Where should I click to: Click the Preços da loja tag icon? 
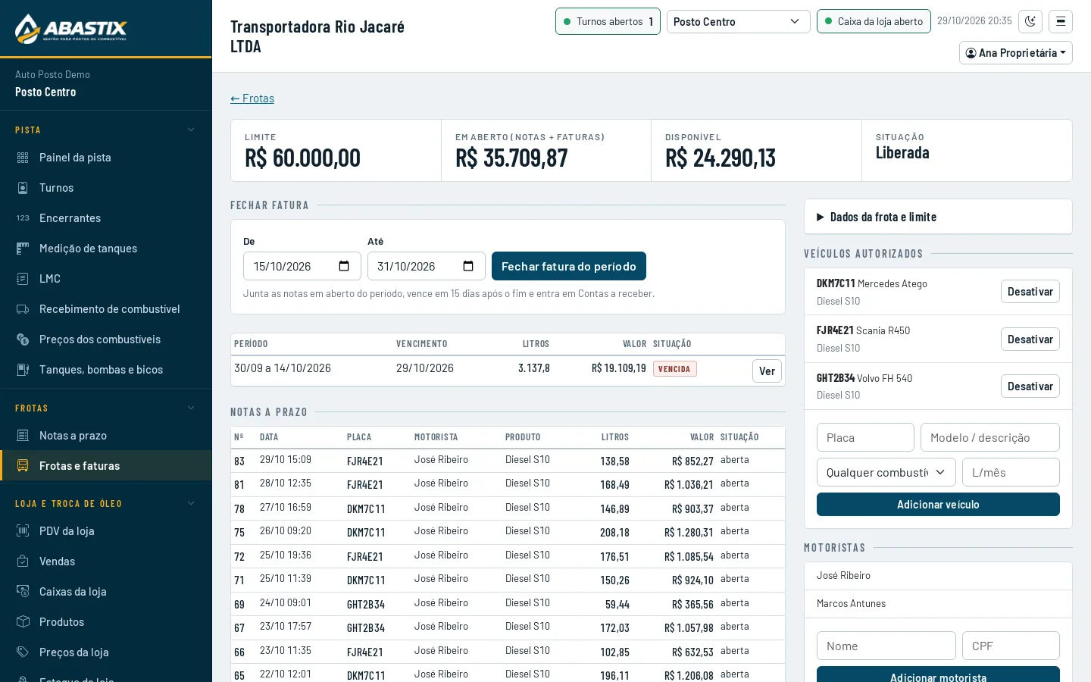point(23,652)
